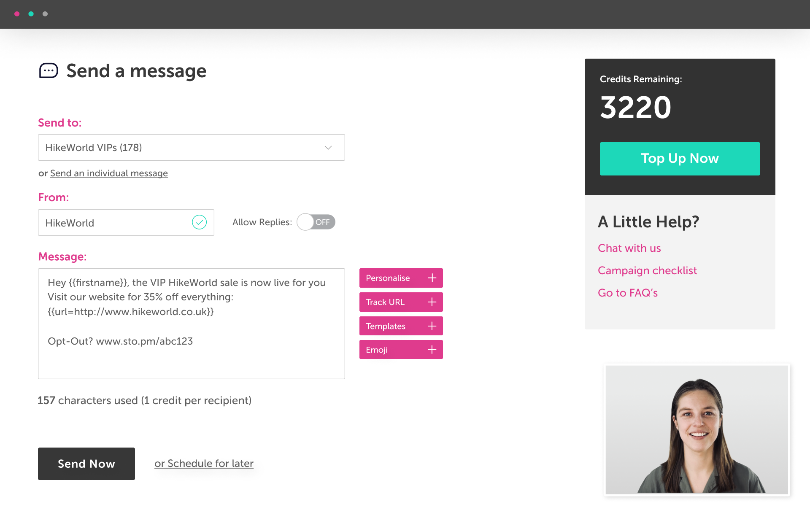The width and height of the screenshot is (810, 518).
Task: Click the plus icon on Emoji
Action: (x=432, y=350)
